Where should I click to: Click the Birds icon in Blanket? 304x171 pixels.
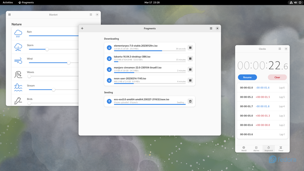point(18,101)
